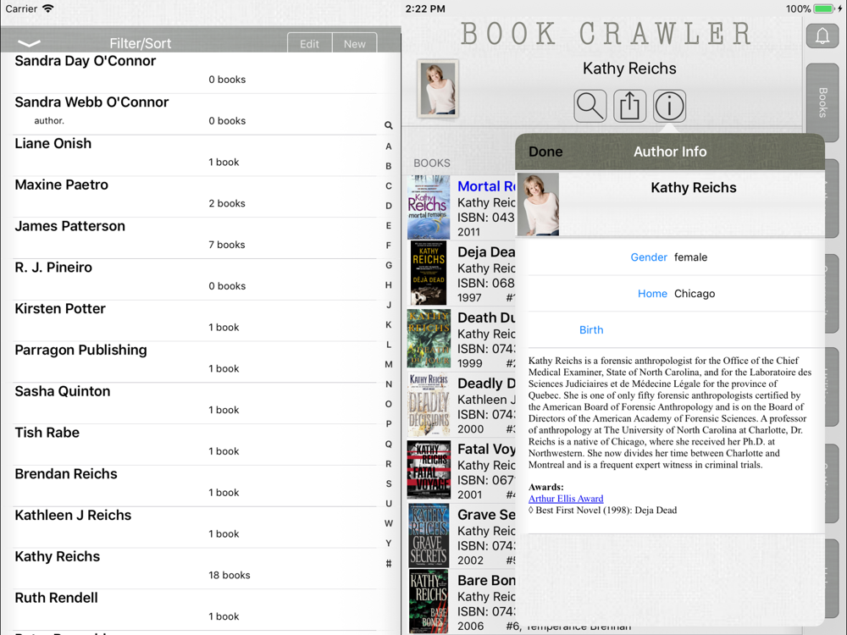Open Death Du Jour book cover

point(429,339)
